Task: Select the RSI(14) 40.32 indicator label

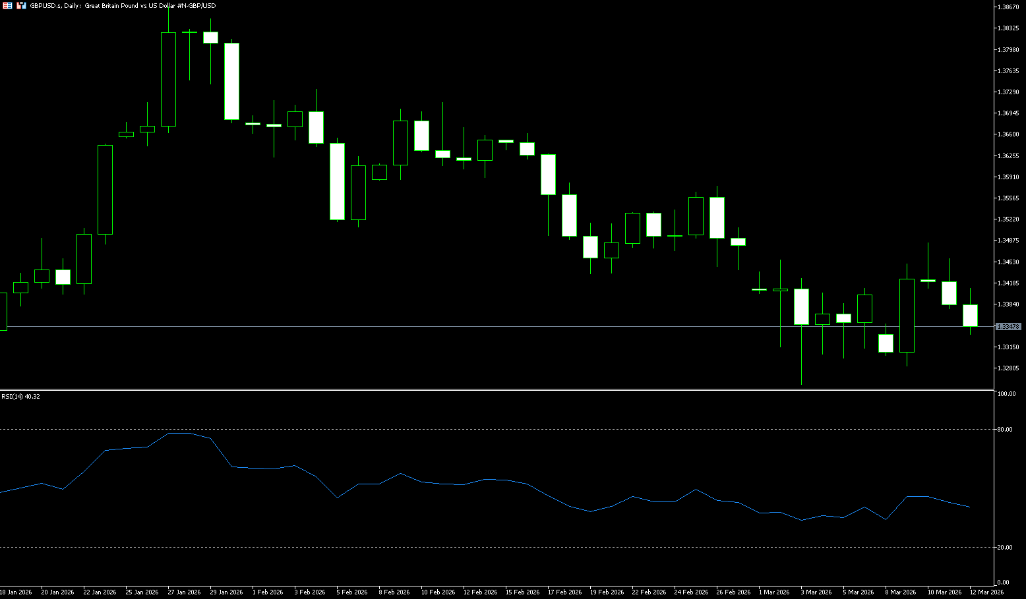Action: (x=20, y=397)
